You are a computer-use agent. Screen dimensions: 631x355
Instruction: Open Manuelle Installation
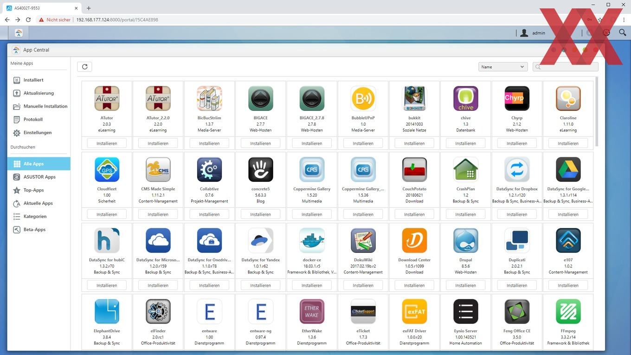coord(39,106)
